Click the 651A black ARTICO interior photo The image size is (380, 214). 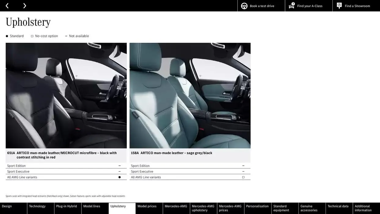pos(66,96)
